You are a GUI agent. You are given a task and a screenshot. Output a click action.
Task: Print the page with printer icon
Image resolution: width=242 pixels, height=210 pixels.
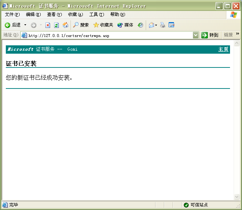(x=162, y=25)
